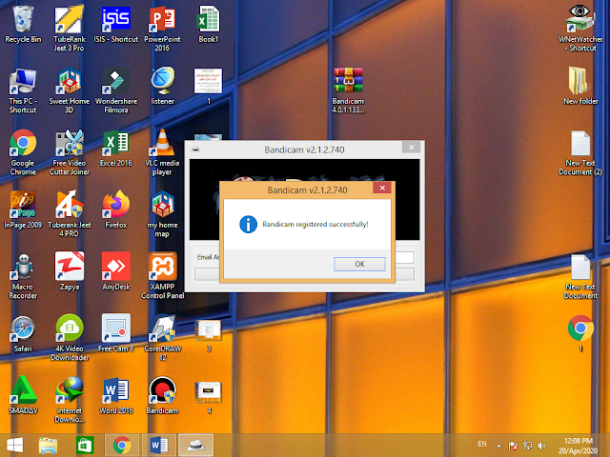Select the ISIS - Shortcut icon
The height and width of the screenshot is (457, 610).
click(x=115, y=24)
